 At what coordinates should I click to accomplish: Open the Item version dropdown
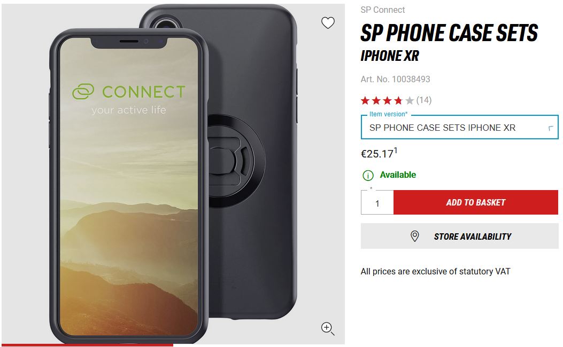coord(460,127)
